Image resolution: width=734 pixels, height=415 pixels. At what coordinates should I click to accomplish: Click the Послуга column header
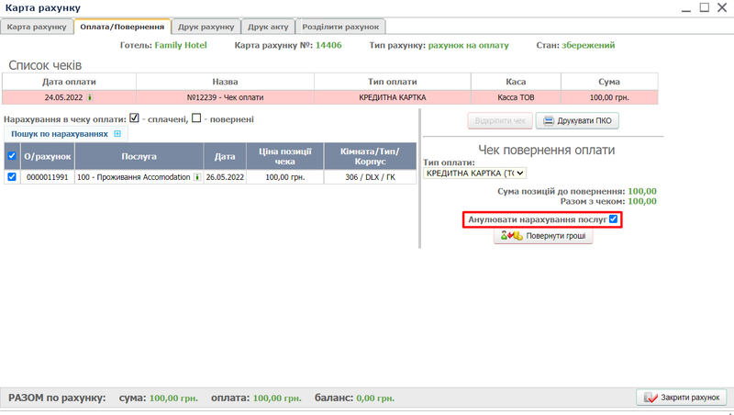[139, 156]
